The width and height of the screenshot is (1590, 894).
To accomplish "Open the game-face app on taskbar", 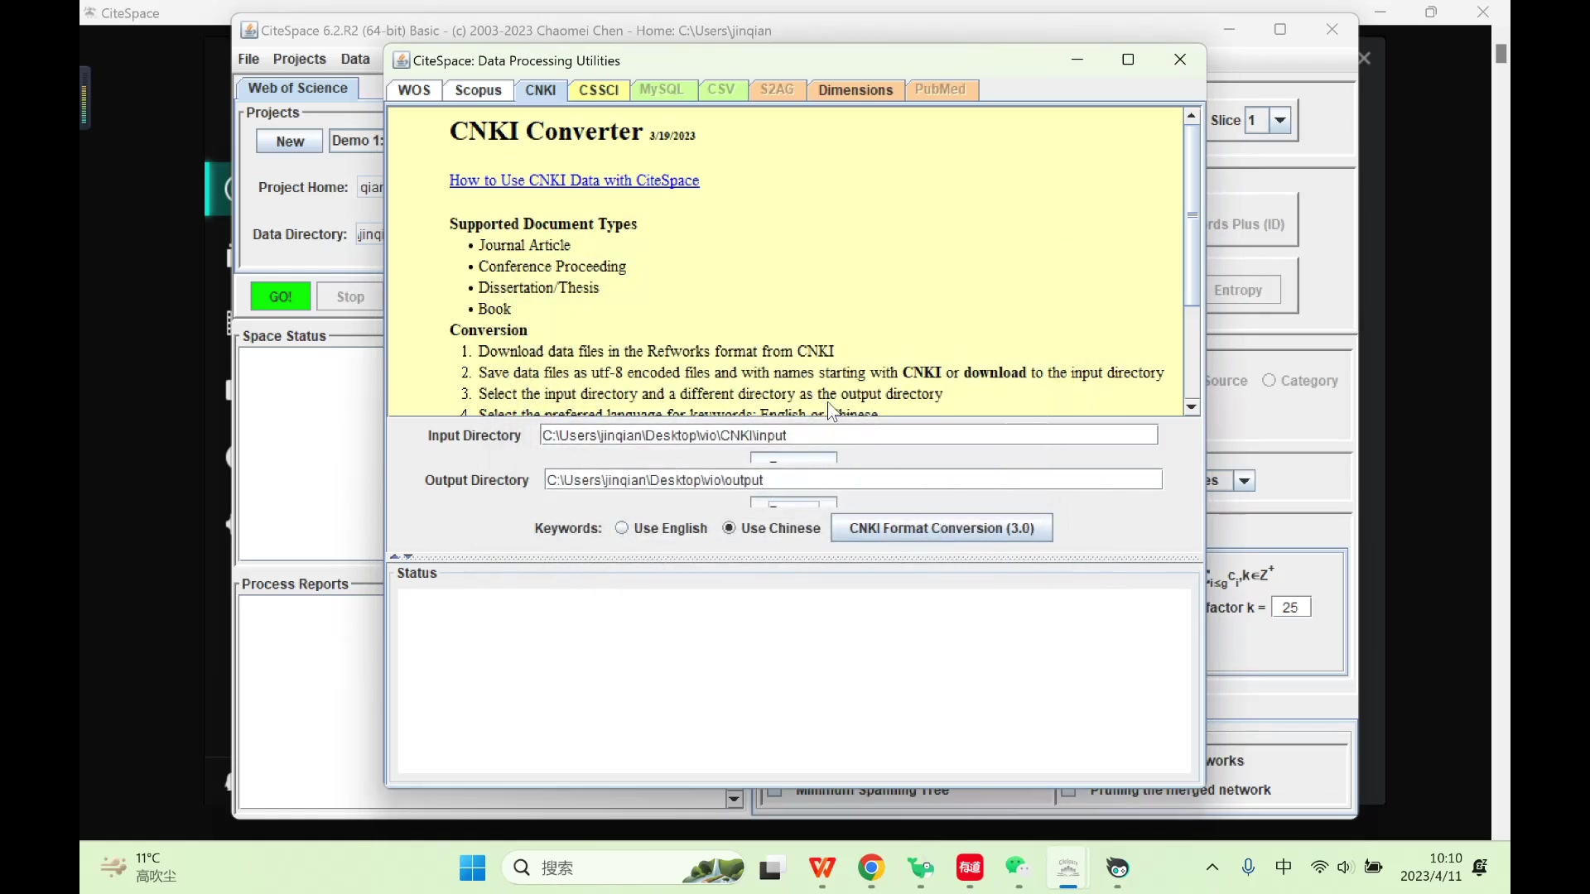I will [x=1118, y=868].
